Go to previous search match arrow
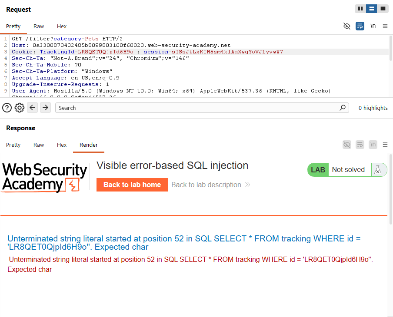Image resolution: width=393 pixels, height=317 pixels. pos(32,108)
